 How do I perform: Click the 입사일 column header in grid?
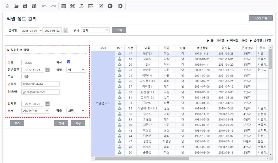[226, 48]
